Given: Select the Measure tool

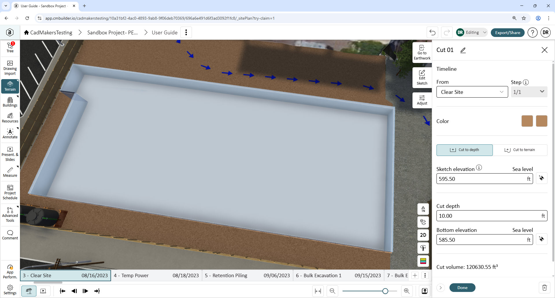Looking at the screenshot, I should 10,172.
